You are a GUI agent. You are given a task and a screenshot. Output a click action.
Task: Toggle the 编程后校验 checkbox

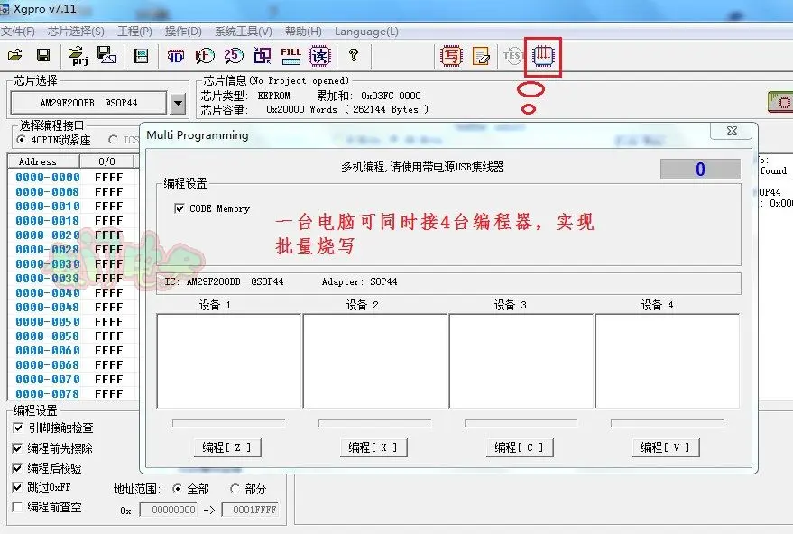(18, 468)
